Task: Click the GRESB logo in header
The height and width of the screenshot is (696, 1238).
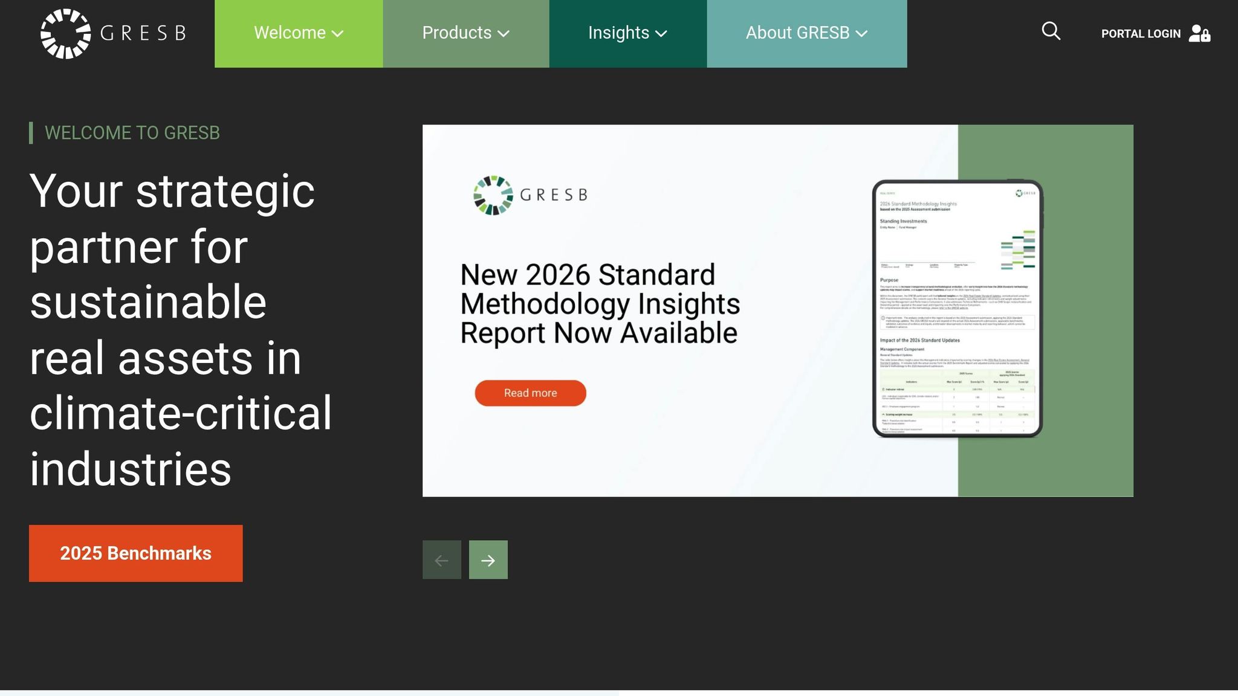Action: pyautogui.click(x=113, y=33)
